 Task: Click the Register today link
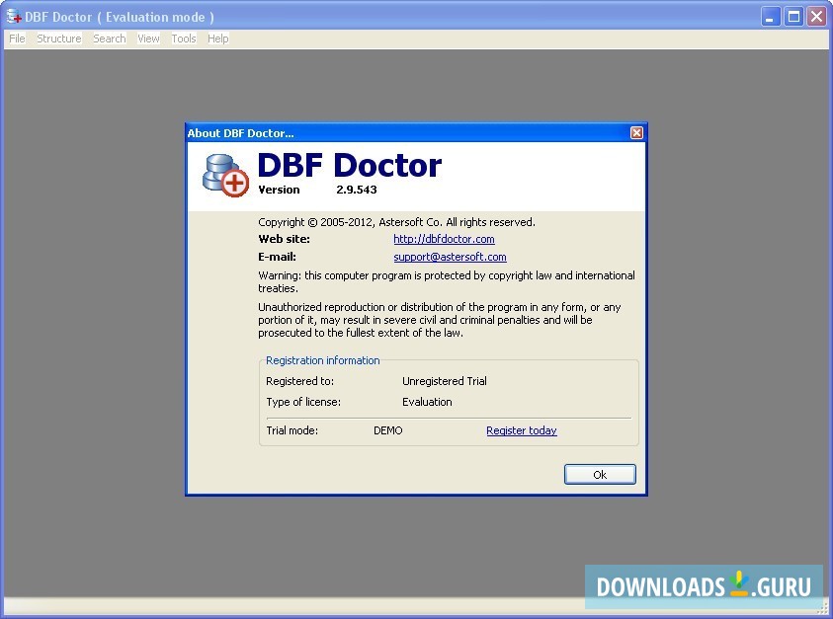[x=522, y=430]
